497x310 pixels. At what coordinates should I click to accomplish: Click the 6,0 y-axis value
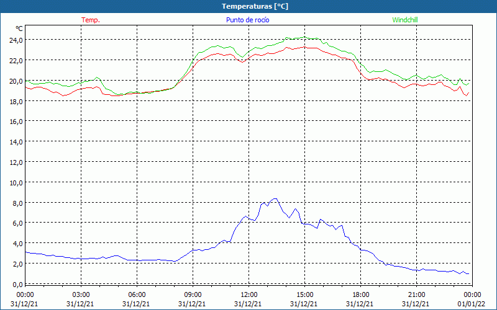pyautogui.click(x=17, y=223)
